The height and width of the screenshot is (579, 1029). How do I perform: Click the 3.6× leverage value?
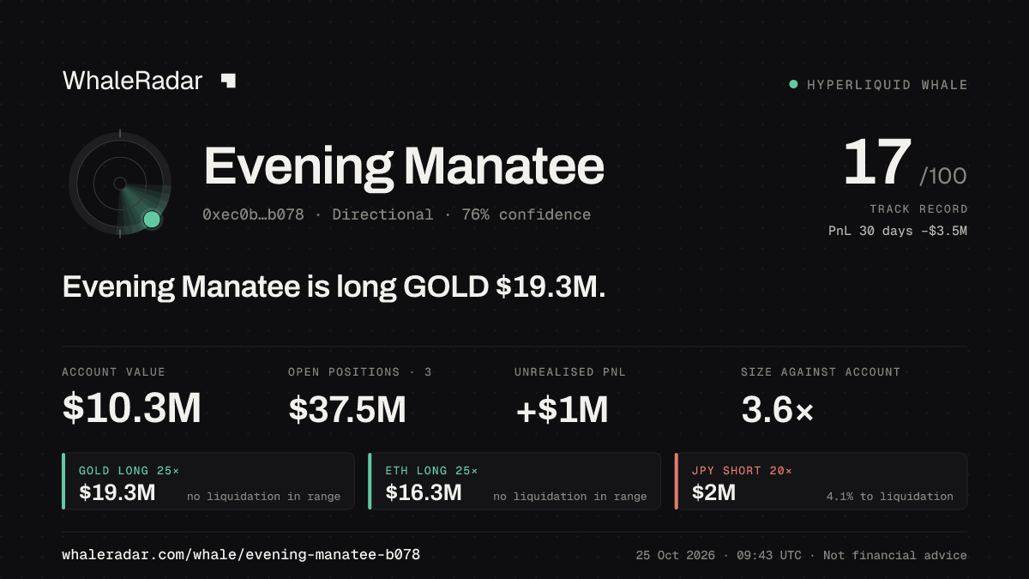click(x=778, y=410)
